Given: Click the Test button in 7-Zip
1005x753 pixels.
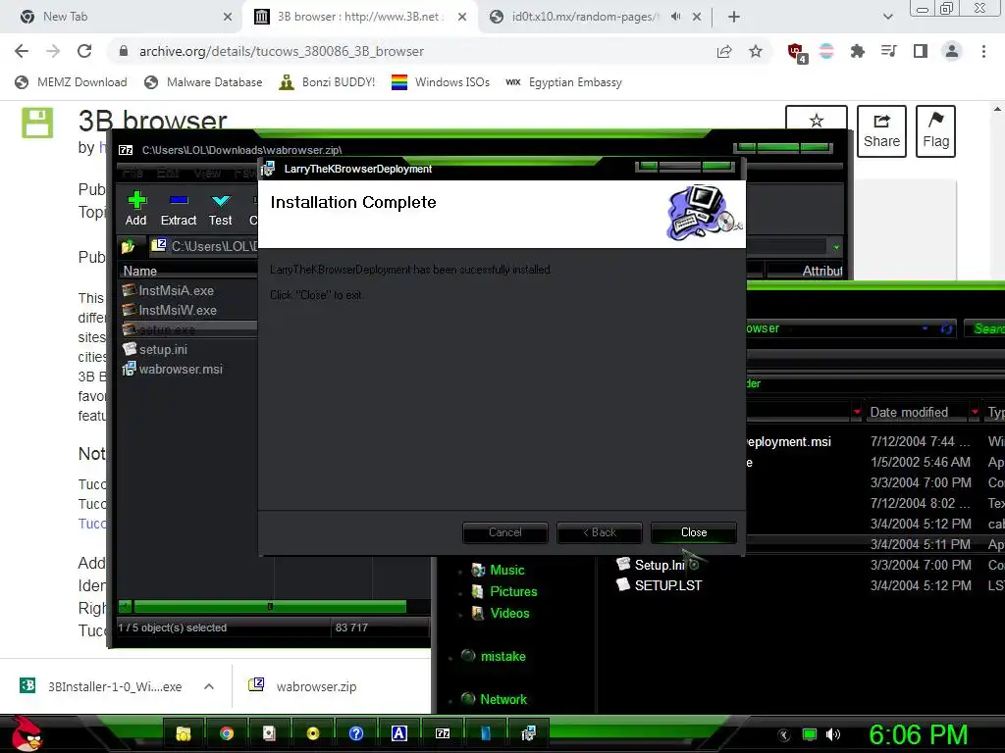Looking at the screenshot, I should (221, 209).
